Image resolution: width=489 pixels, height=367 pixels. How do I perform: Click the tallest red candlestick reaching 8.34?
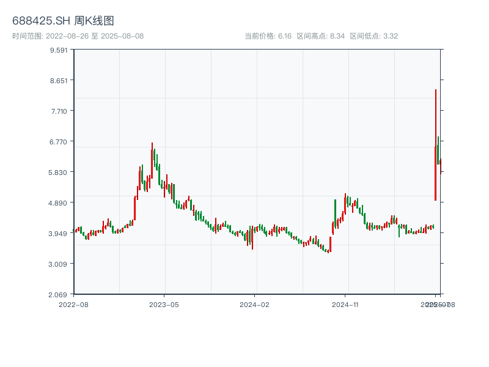tap(436, 145)
